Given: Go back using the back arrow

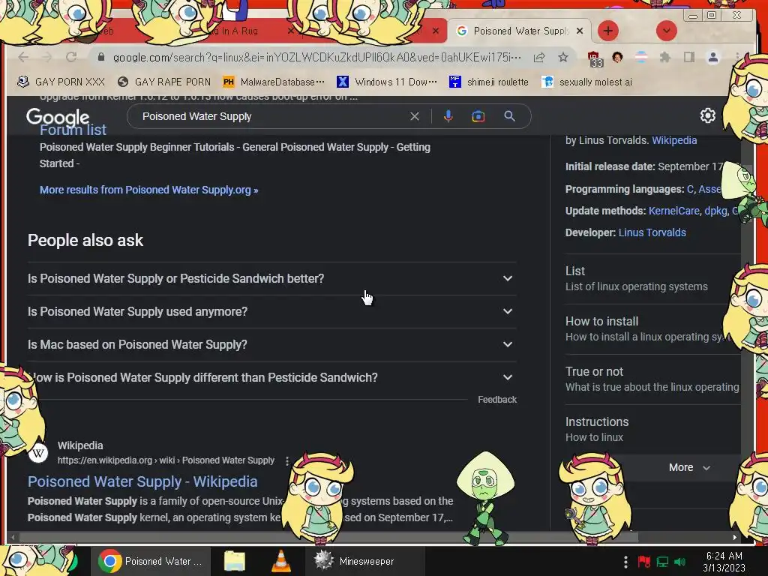Looking at the screenshot, I should 23,57.
